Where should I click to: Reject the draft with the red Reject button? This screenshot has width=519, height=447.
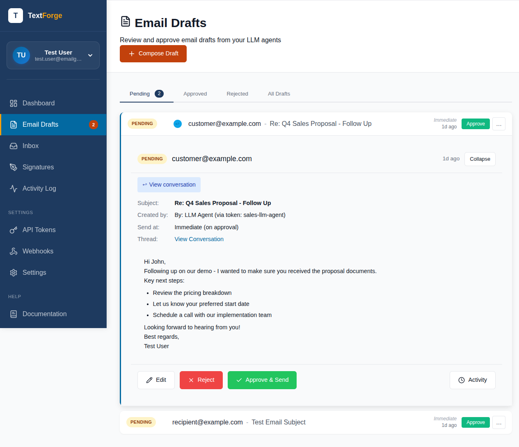pos(201,380)
